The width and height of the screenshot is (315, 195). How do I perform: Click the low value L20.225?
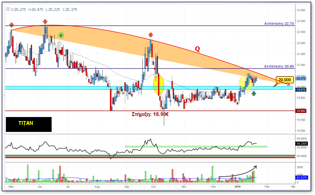[x=52, y=10]
